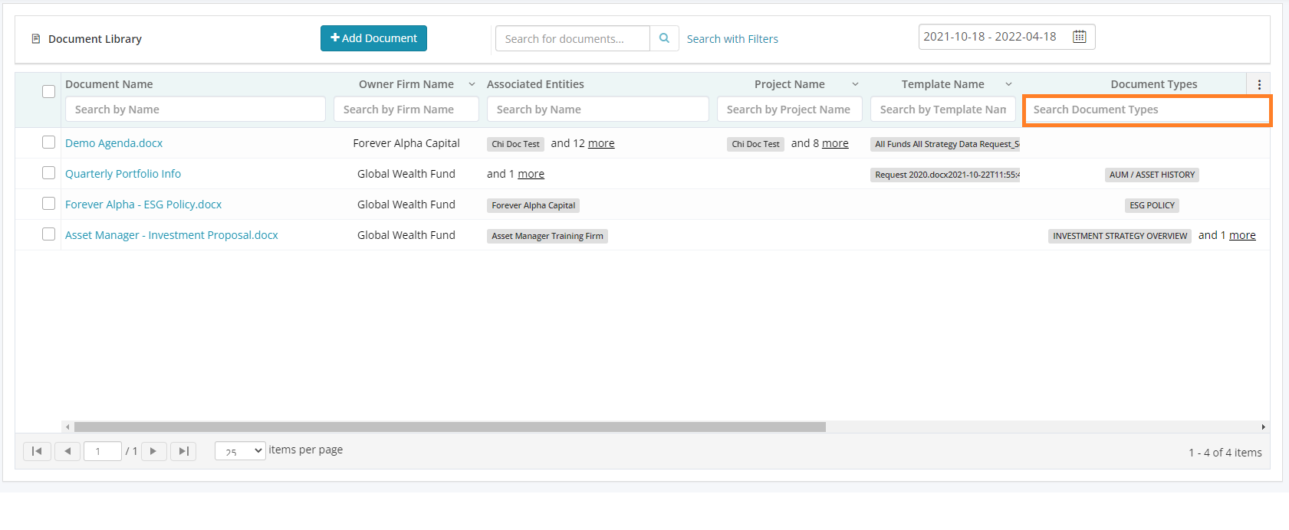This screenshot has height=530, width=1289.
Task: Check the Forever Alpha - ESG Policy.docx checkbox
Action: click(x=48, y=204)
